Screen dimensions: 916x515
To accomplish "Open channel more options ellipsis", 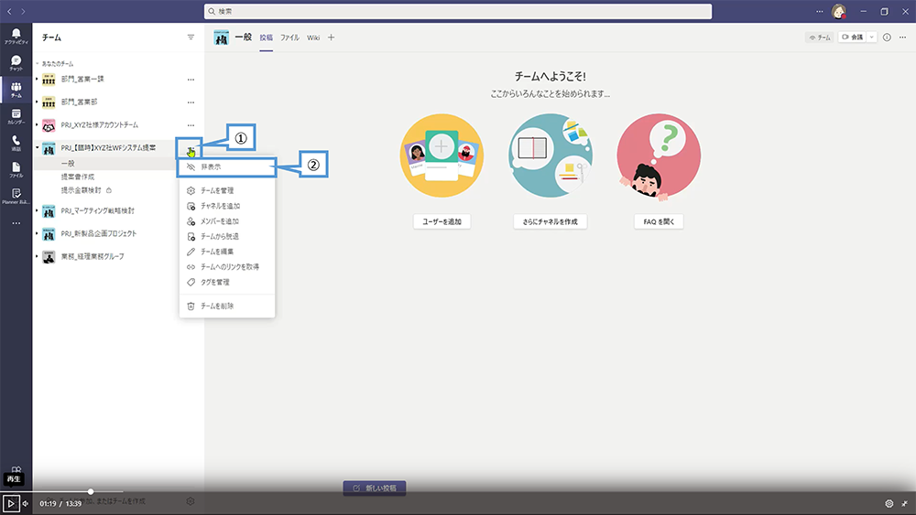I will click(902, 38).
